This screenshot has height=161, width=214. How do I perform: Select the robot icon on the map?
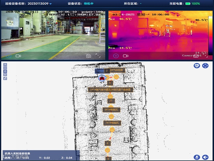coord(102,78)
